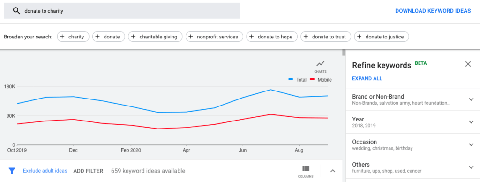Add 'nonprofit services' suggestion chip
The width and height of the screenshot is (480, 182).
click(x=214, y=37)
